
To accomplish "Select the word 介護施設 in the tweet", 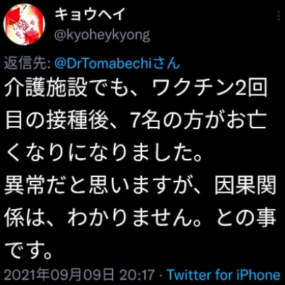I will click(46, 88).
